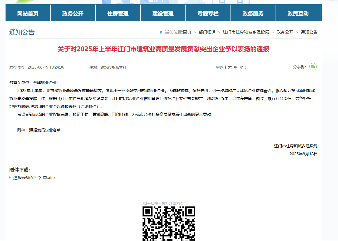Screen dimensions: 338x241
Task: Download 通报表扬企业名单.xlsx attachment
Action: (34, 177)
